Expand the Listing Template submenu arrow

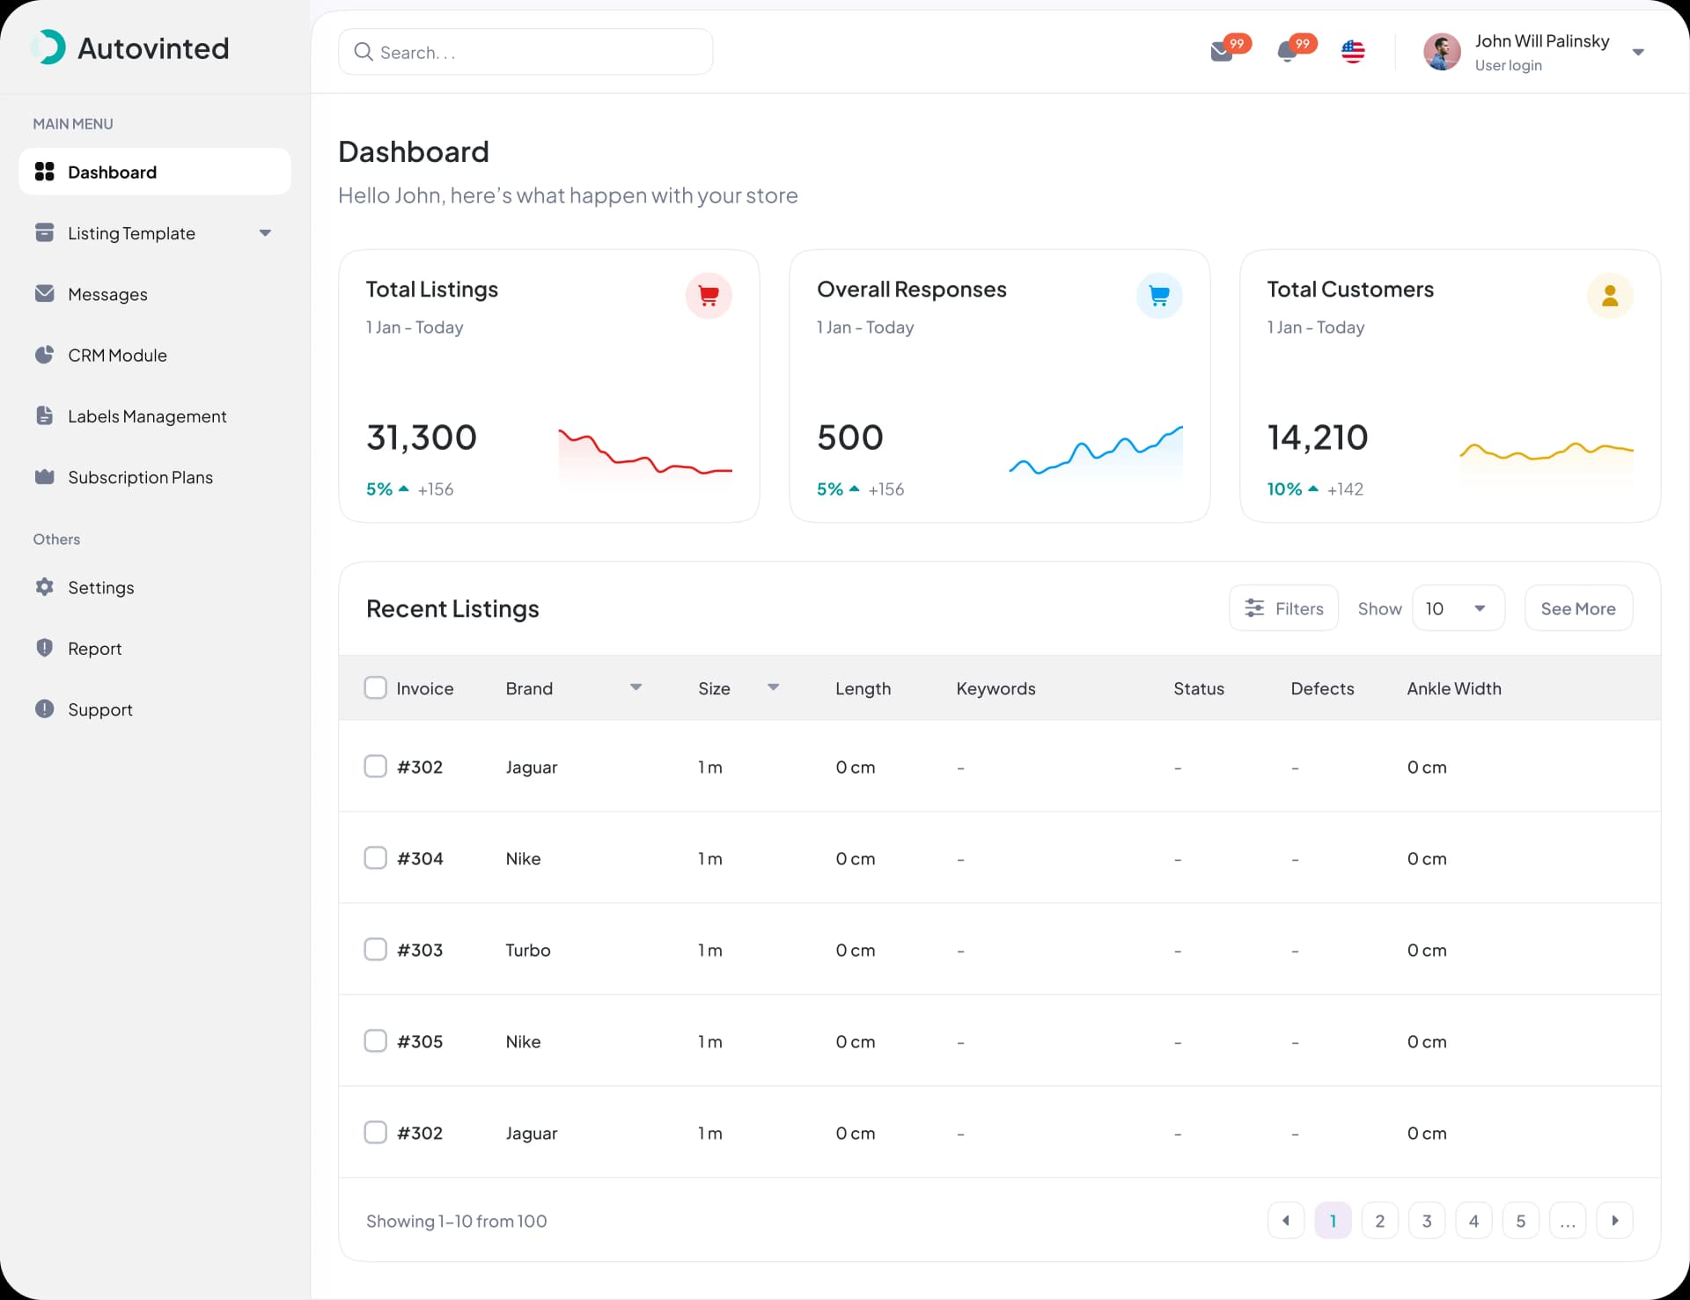pos(265,233)
